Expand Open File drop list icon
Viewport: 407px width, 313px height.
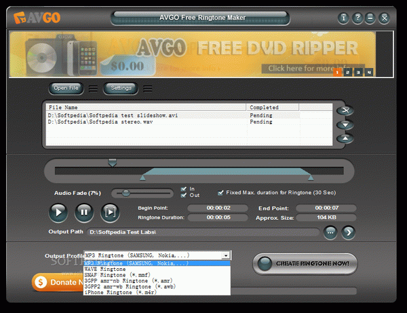pos(93,89)
